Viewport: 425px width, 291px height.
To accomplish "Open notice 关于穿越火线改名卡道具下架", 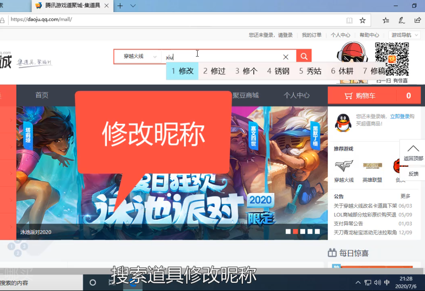I will click(x=365, y=206).
